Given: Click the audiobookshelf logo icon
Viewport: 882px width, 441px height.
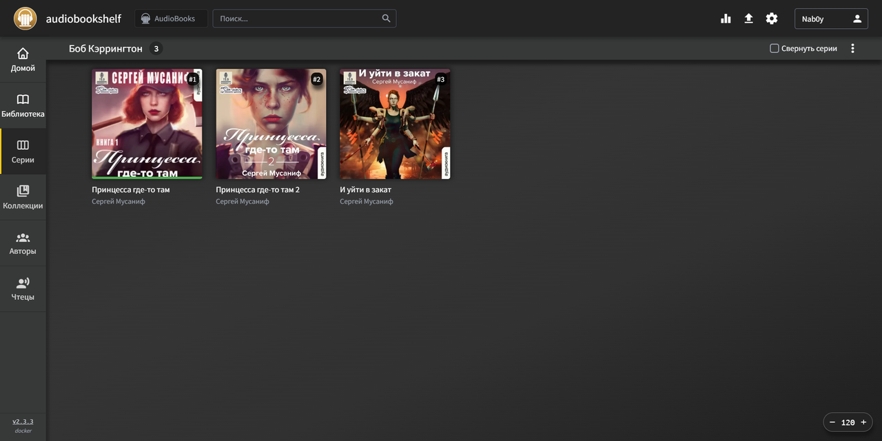Looking at the screenshot, I should click(25, 19).
